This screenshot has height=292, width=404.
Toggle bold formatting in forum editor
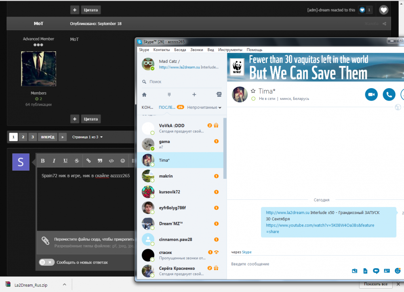[x=43, y=161]
